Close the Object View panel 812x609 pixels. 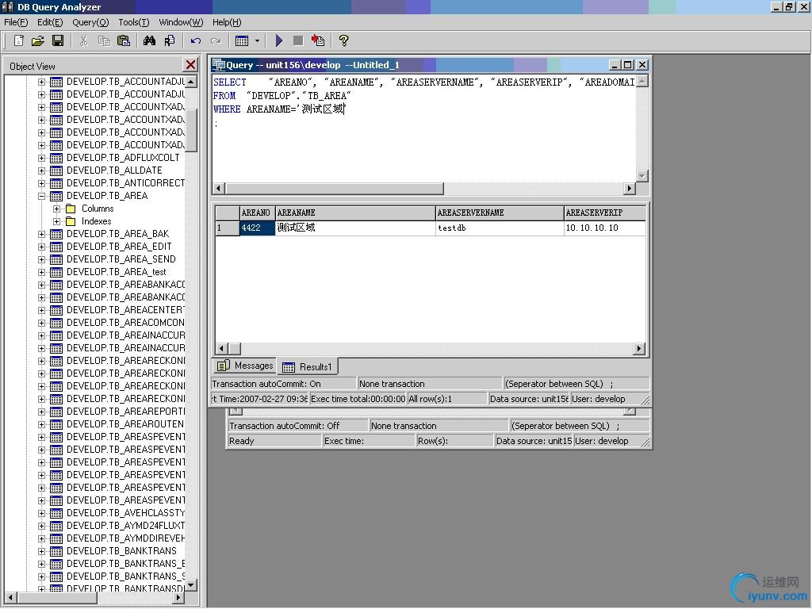tap(190, 65)
